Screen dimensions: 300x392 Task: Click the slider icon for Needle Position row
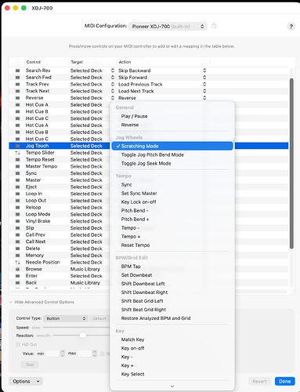point(17,262)
